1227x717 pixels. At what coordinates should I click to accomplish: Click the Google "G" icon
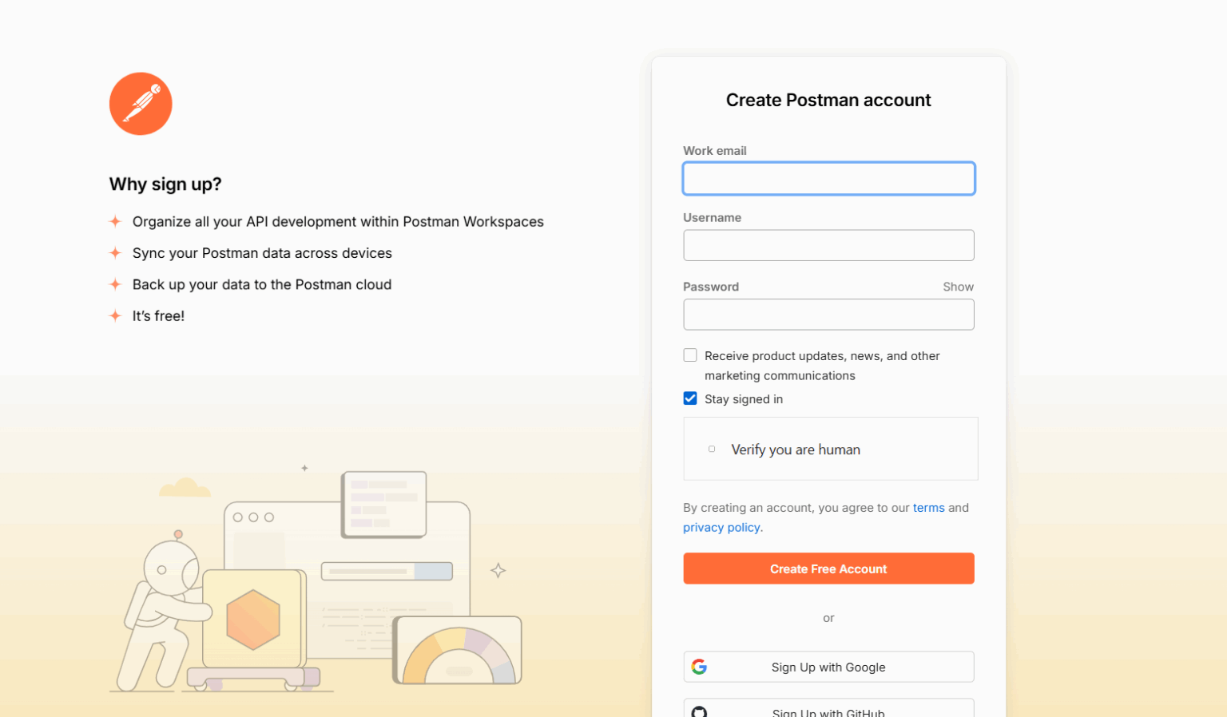pos(700,667)
